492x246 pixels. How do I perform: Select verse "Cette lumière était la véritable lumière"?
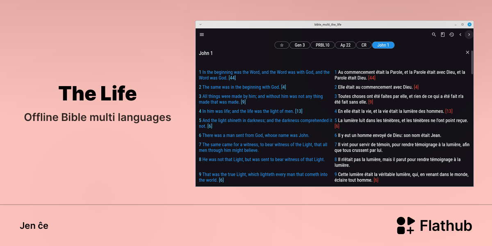[x=401, y=178]
